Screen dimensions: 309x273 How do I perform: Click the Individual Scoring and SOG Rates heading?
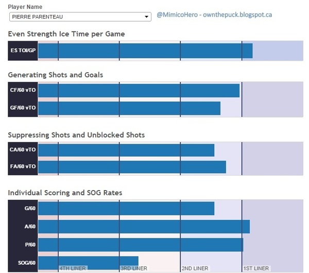(65, 193)
